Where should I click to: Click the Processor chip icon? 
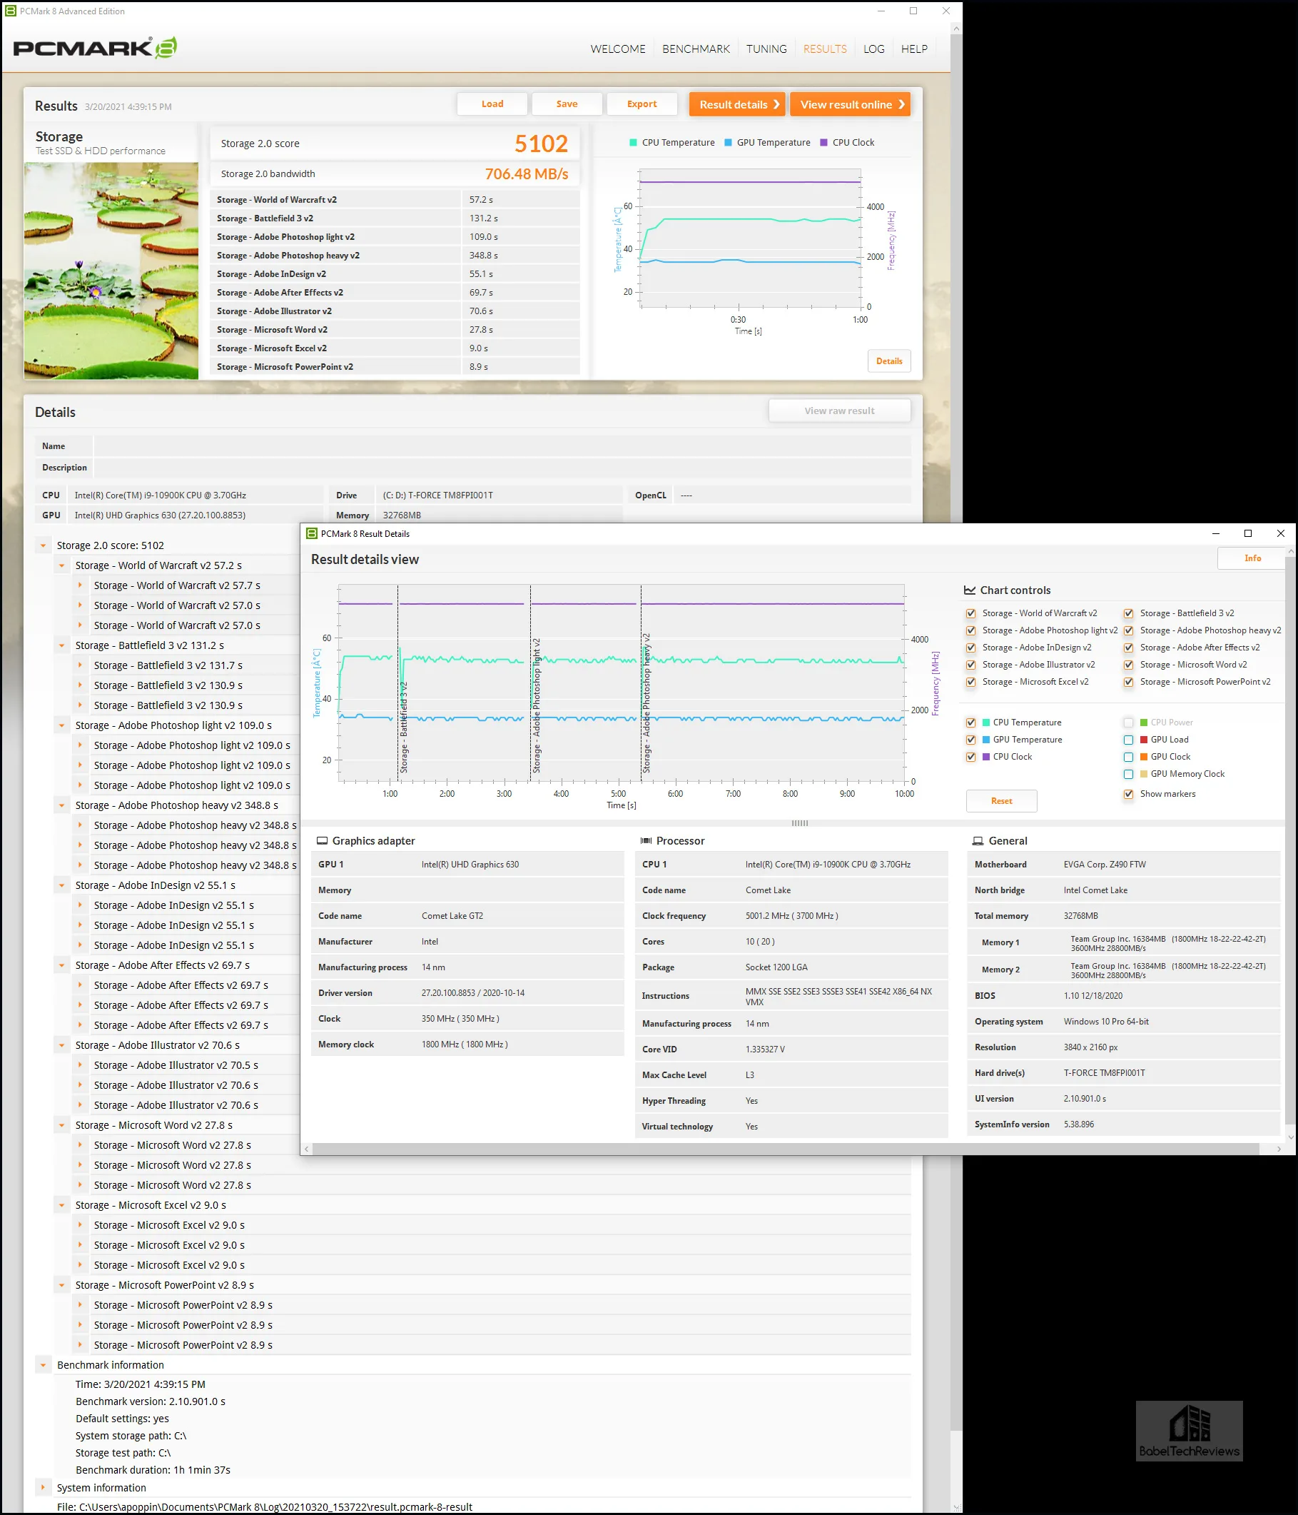(x=646, y=841)
